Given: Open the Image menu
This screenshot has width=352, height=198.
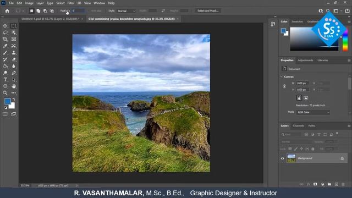Looking at the screenshot, I should tap(29, 3).
